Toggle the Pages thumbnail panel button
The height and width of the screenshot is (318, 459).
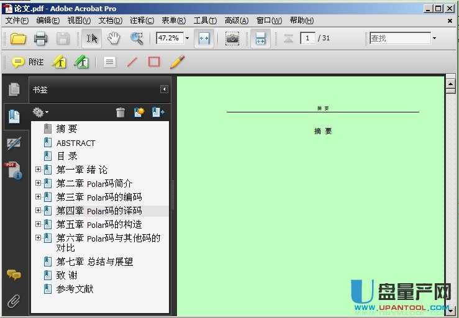pyautogui.click(x=14, y=89)
